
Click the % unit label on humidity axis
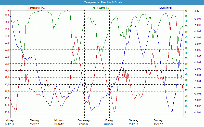point(186,11)
